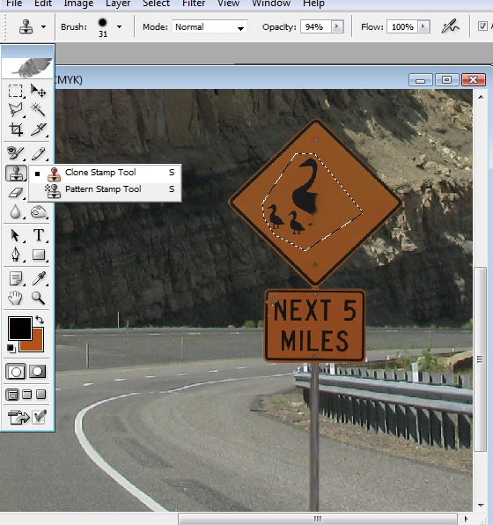Select the Move tool
The height and width of the screenshot is (525, 493).
coord(38,91)
